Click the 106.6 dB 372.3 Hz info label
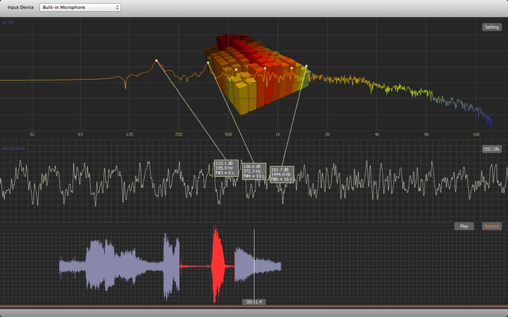 pyautogui.click(x=253, y=171)
